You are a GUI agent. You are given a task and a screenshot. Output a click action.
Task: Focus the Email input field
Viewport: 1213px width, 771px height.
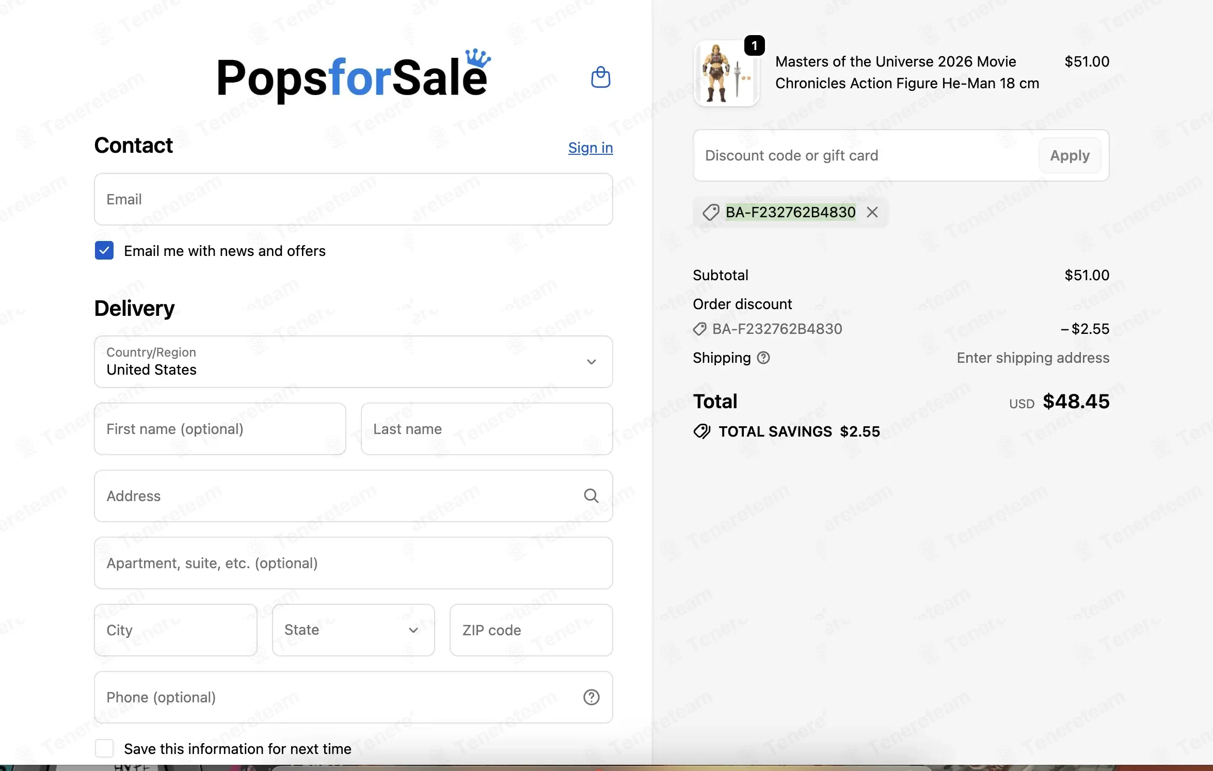[x=354, y=199]
